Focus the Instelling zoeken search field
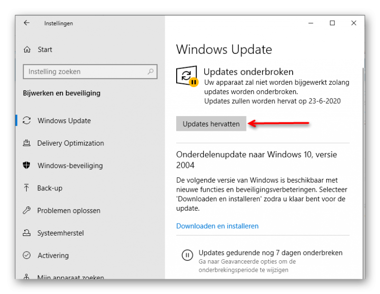 click(90, 72)
